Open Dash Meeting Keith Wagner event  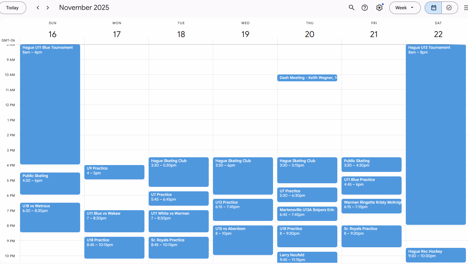307,78
